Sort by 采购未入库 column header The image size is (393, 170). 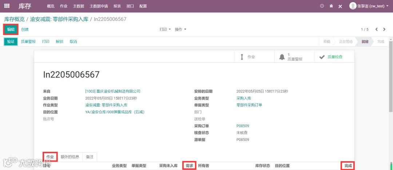168,166
